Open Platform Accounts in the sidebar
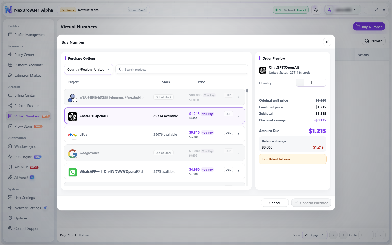The width and height of the screenshot is (392, 245). [28, 65]
